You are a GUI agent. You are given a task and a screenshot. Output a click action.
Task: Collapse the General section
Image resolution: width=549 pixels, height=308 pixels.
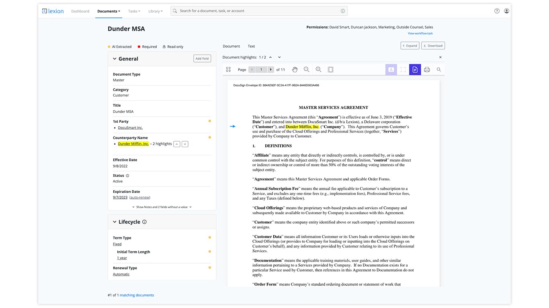coord(115,59)
